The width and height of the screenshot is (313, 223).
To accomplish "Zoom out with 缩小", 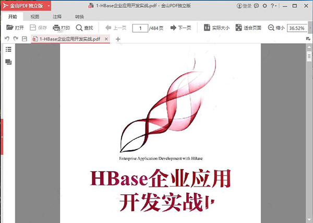I will coord(276,28).
